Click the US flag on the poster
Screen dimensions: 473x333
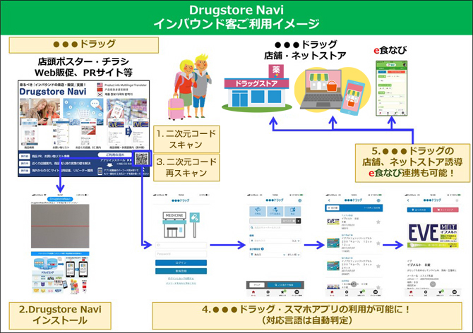tap(100, 85)
